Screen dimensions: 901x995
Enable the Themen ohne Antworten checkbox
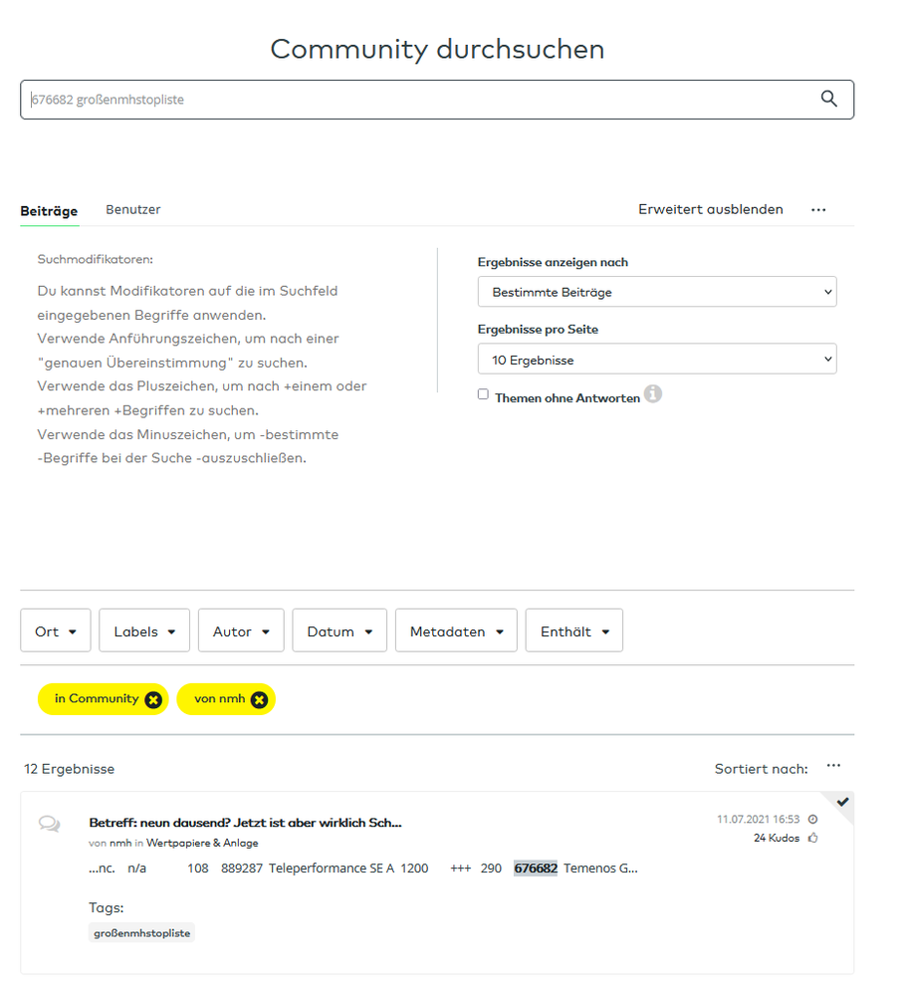(x=483, y=393)
